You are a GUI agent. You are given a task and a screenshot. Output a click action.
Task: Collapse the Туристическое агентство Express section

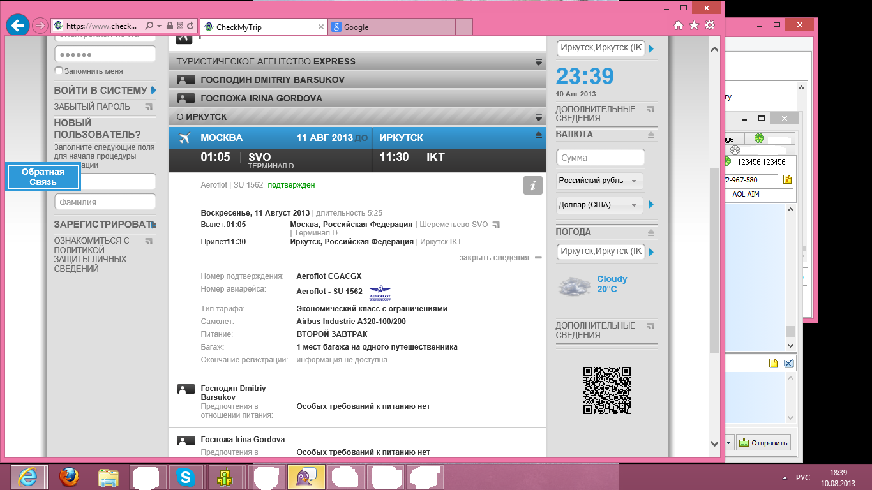[539, 62]
